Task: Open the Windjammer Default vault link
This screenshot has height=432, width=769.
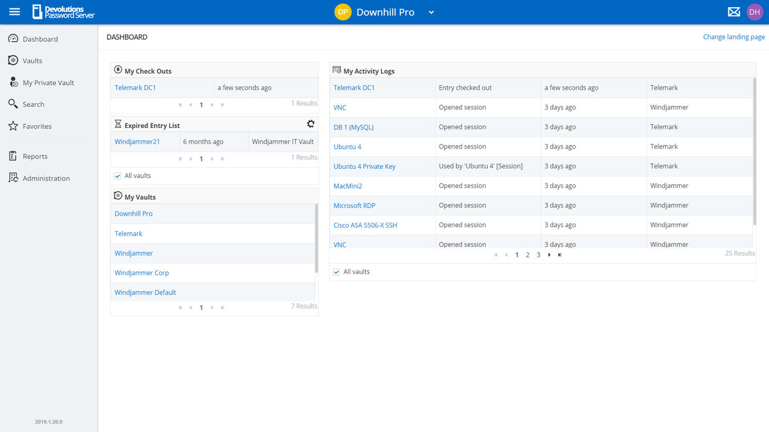Action: [145, 292]
